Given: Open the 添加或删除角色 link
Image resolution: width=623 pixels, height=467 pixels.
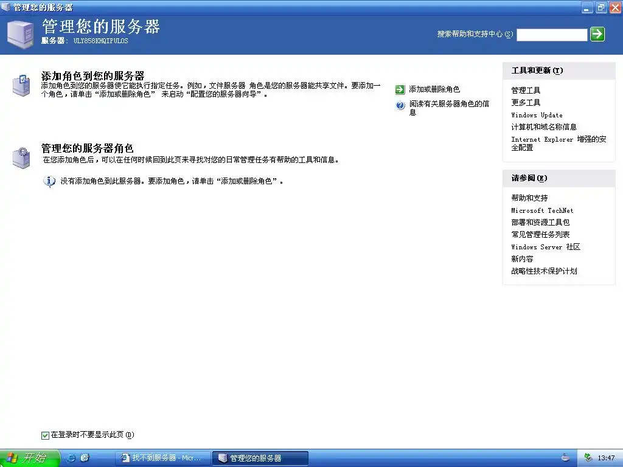Looking at the screenshot, I should coord(434,89).
